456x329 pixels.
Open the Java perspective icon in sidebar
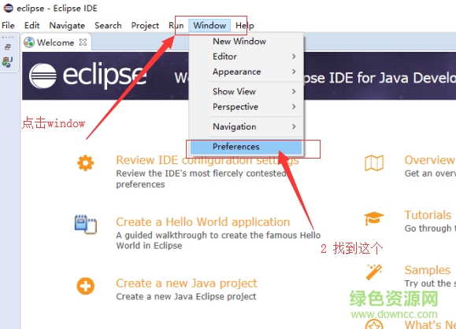[x=7, y=62]
